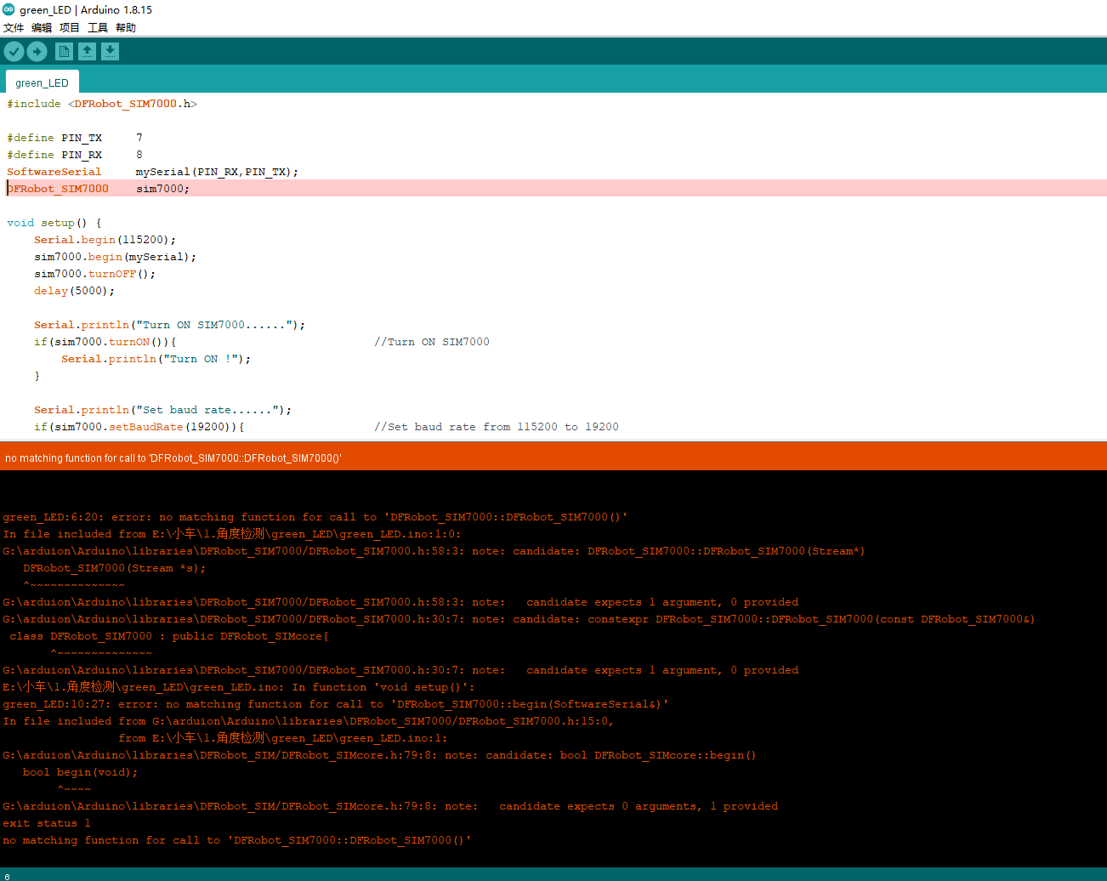Click the sim7000.turnOFF() line
This screenshot has width=1107, height=881.
[x=94, y=274]
